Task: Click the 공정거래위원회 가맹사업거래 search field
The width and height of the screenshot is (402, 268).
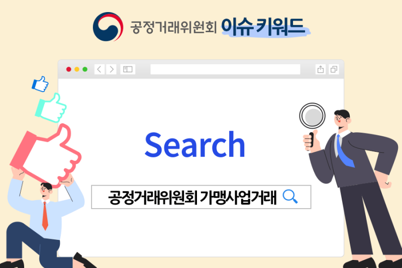Action: pyautogui.click(x=202, y=197)
